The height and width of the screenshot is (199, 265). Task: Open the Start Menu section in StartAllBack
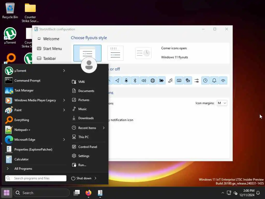(49, 48)
